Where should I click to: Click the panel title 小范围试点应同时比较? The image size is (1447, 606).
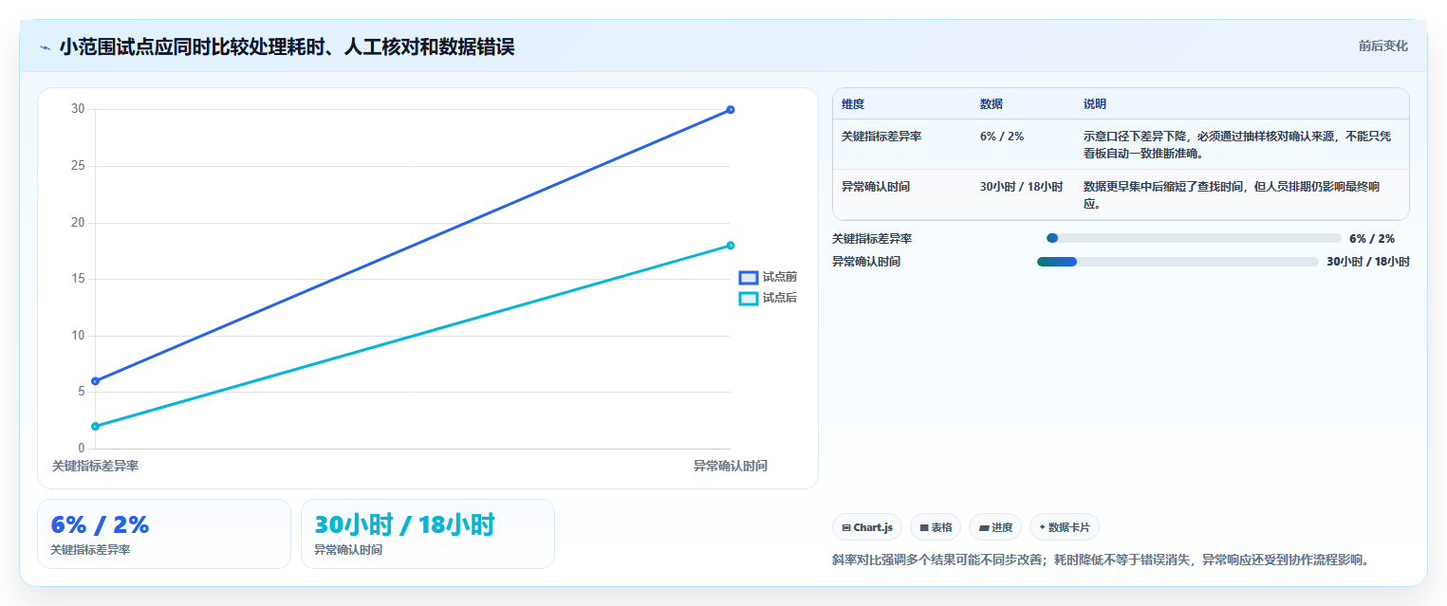(x=287, y=46)
